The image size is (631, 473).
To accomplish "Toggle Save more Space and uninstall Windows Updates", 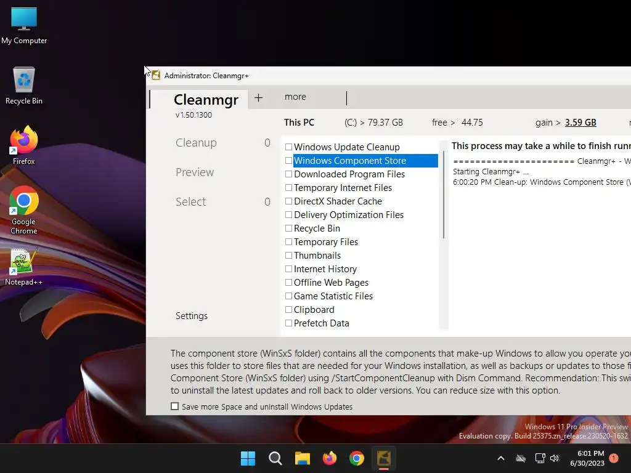I will click(174, 406).
